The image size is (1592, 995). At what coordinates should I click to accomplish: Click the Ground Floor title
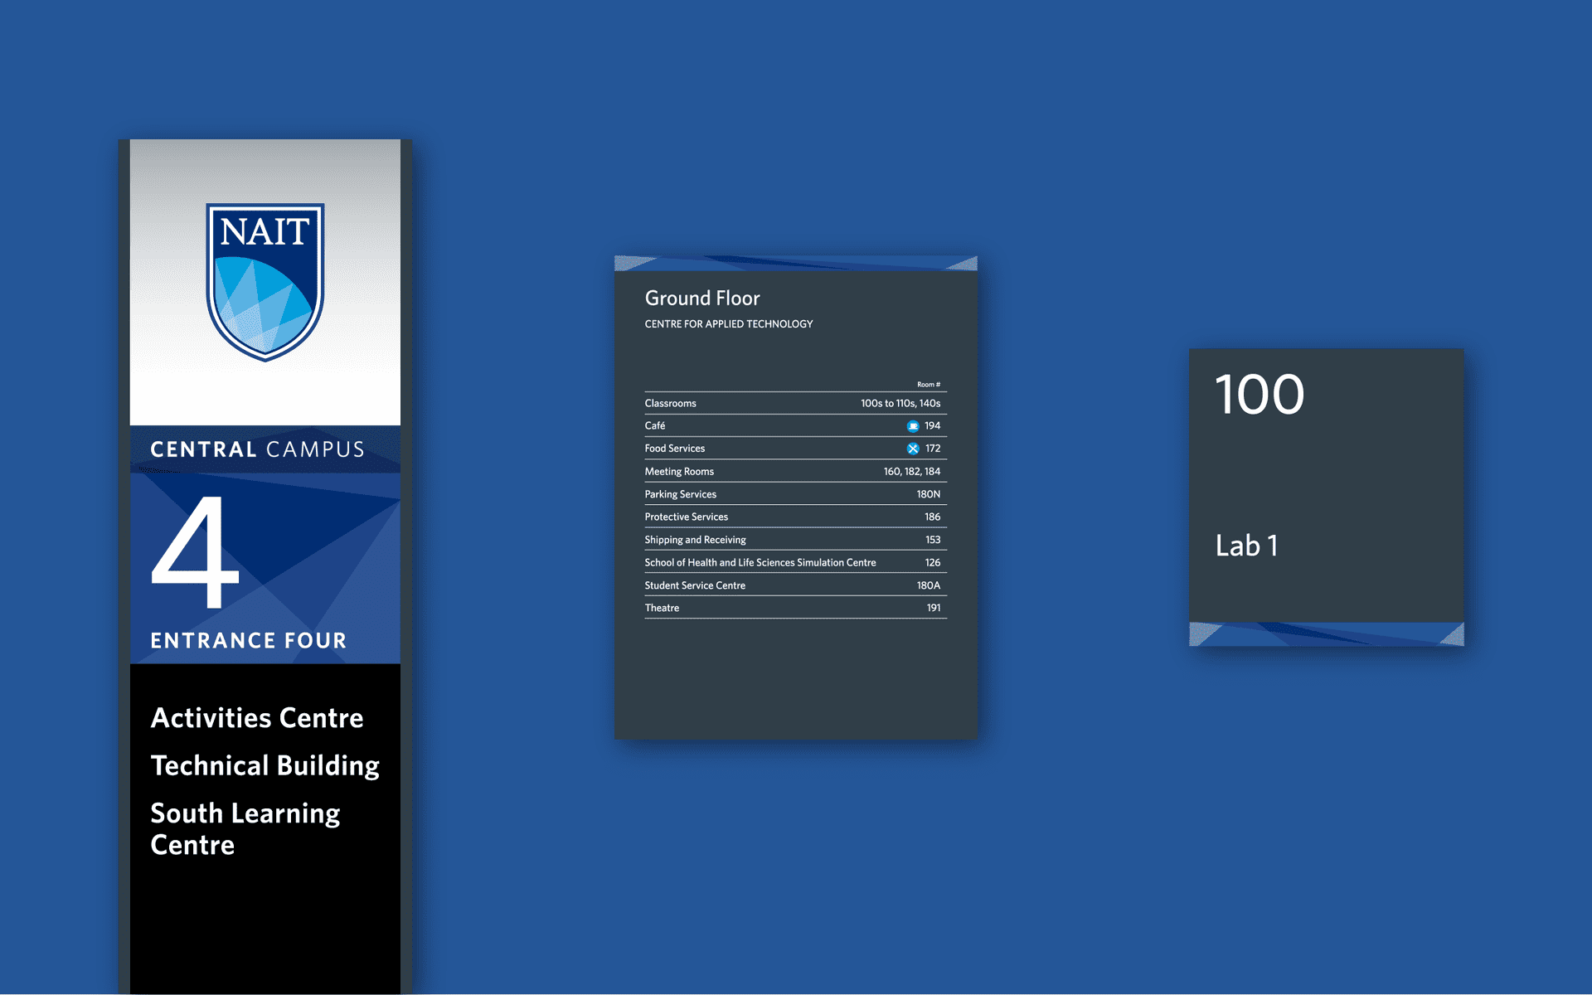[x=701, y=298]
